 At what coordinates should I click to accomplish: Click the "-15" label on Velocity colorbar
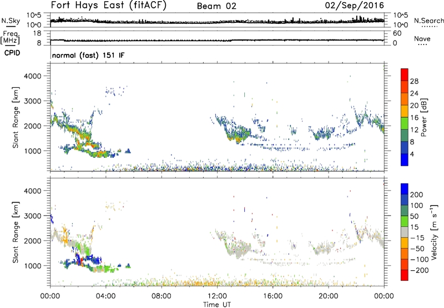417,238
